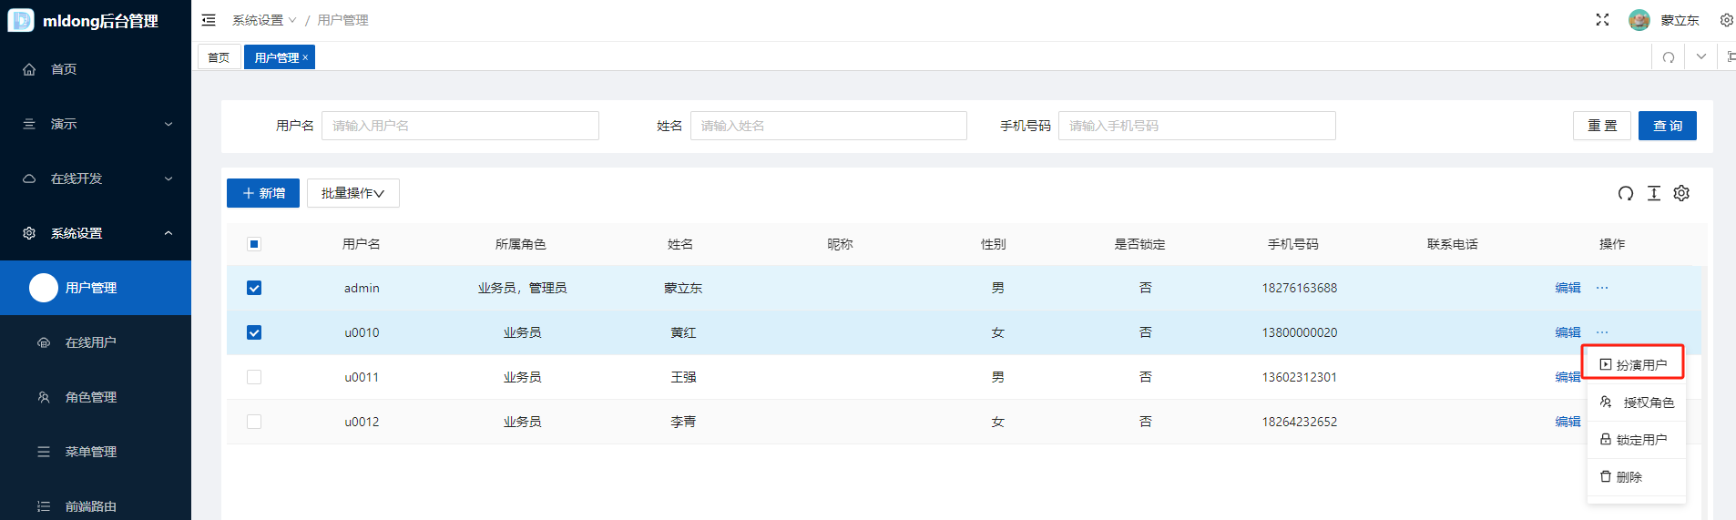Click the table density height icon
The image size is (1736, 520).
pos(1654,193)
